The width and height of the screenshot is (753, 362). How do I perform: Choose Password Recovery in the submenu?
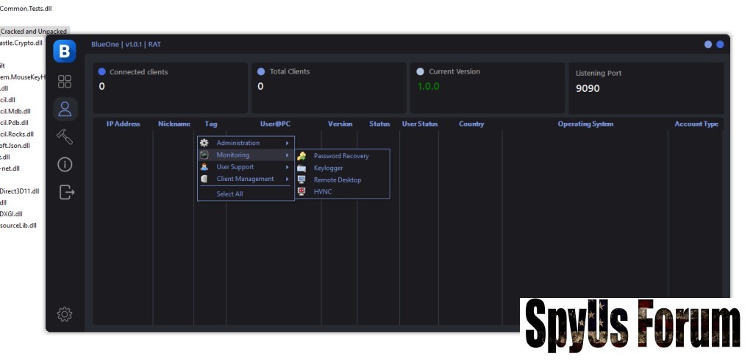click(340, 156)
